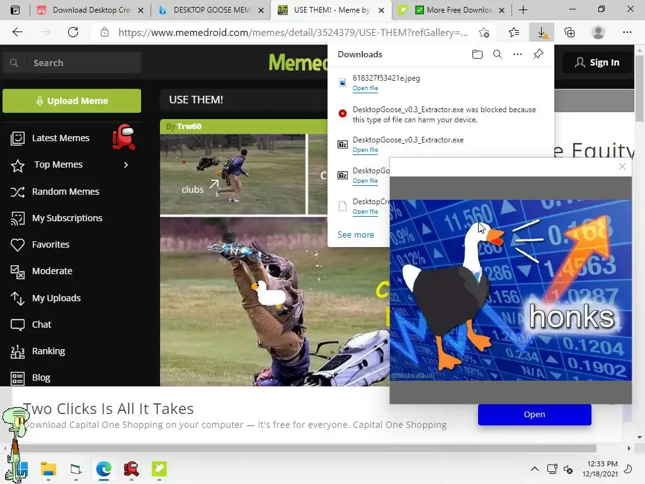This screenshot has height=484, width=645.
Task: Click the honks goose meme picture
Action: click(510, 290)
